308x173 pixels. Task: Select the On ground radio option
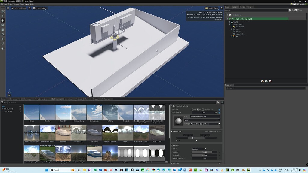coord(198,110)
